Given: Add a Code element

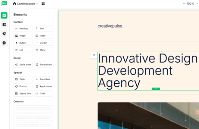Looking at the screenshot, I should click(43, 94).
